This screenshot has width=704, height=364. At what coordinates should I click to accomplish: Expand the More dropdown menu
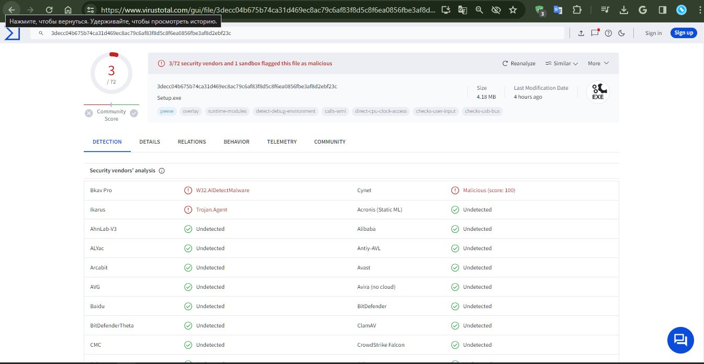[598, 63]
